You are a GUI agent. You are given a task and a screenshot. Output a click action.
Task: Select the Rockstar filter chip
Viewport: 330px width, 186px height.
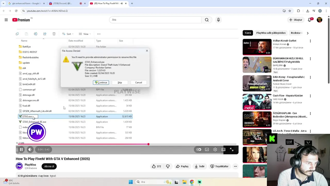296,33
